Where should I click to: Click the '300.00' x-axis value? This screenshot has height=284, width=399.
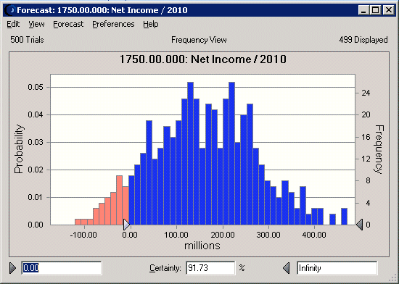click(268, 235)
